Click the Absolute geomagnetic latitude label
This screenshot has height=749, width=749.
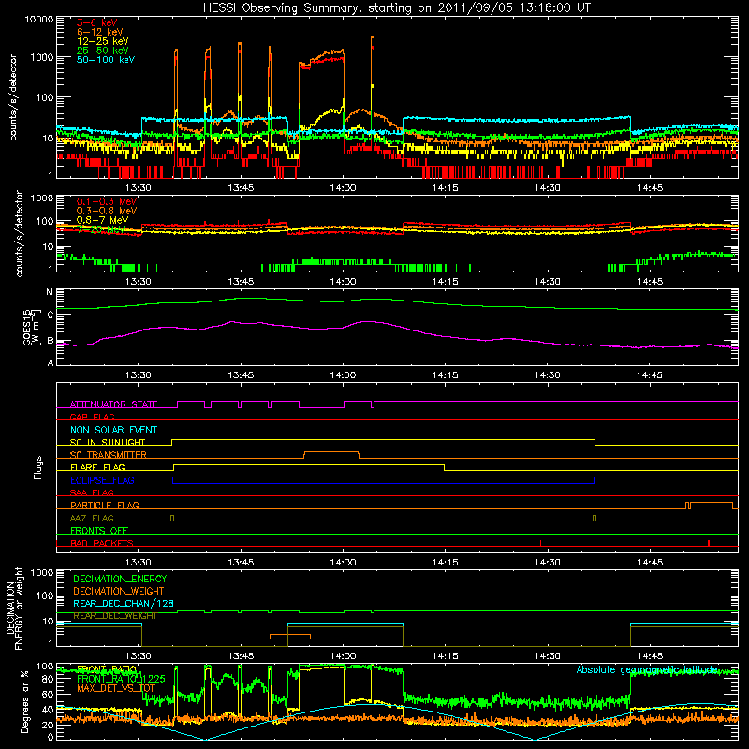click(647, 669)
